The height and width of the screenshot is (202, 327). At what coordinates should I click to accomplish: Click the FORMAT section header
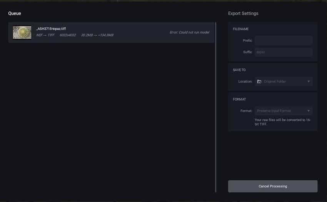pos(239,99)
